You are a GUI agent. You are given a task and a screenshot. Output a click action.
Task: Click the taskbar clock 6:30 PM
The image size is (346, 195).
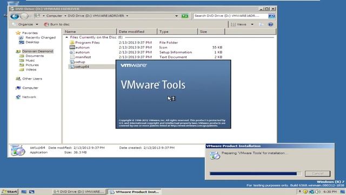tap(330, 192)
